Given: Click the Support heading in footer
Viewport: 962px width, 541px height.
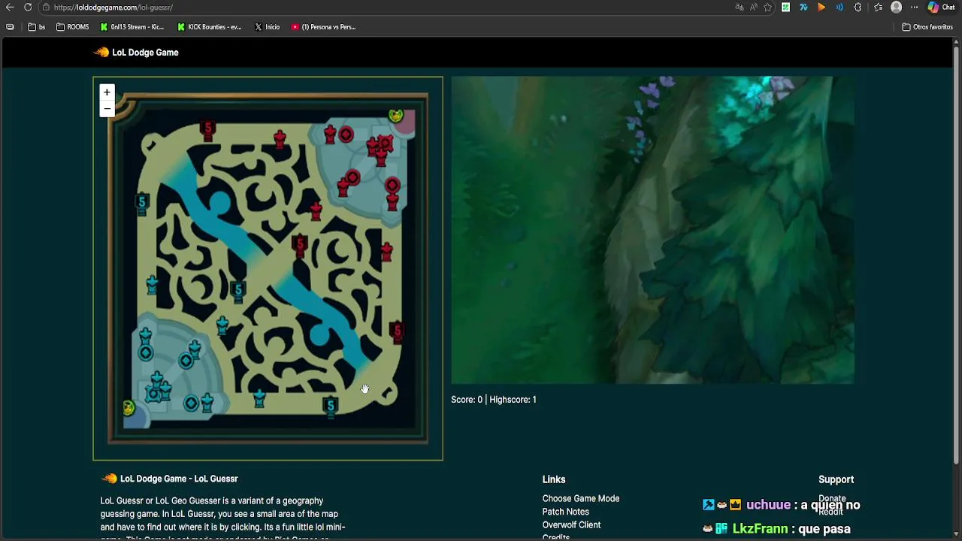Looking at the screenshot, I should point(836,479).
